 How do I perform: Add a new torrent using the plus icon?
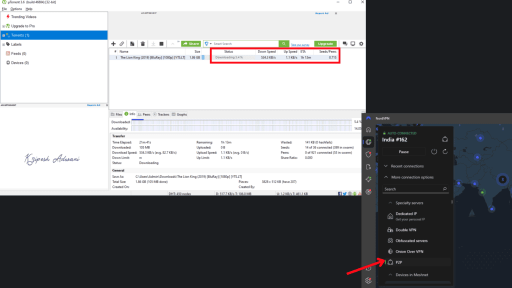(113, 43)
